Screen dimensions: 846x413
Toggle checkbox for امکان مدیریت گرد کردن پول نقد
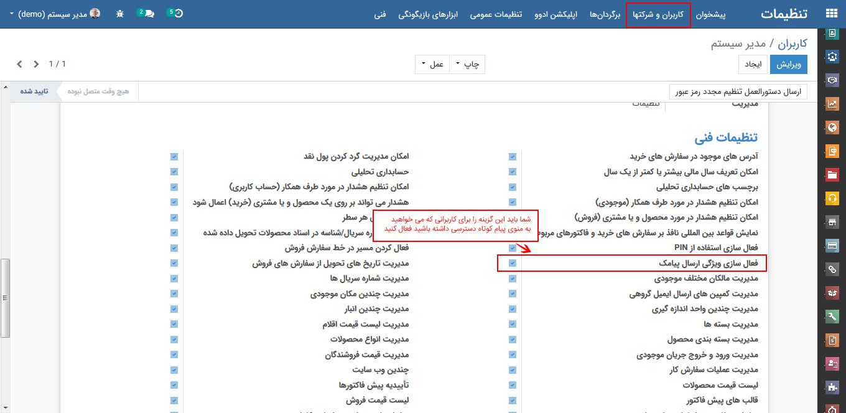click(174, 157)
